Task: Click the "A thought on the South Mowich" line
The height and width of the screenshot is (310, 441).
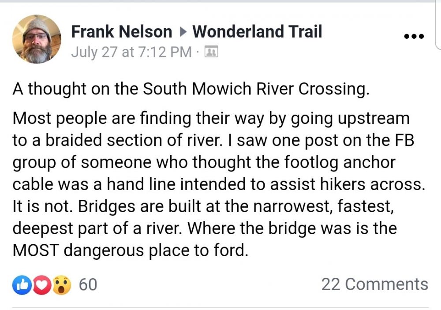Action: pos(190,89)
